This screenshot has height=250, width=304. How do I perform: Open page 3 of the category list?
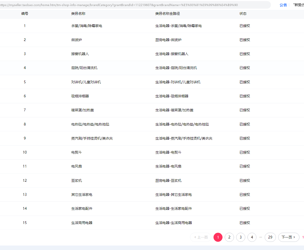pyautogui.click(x=241, y=237)
